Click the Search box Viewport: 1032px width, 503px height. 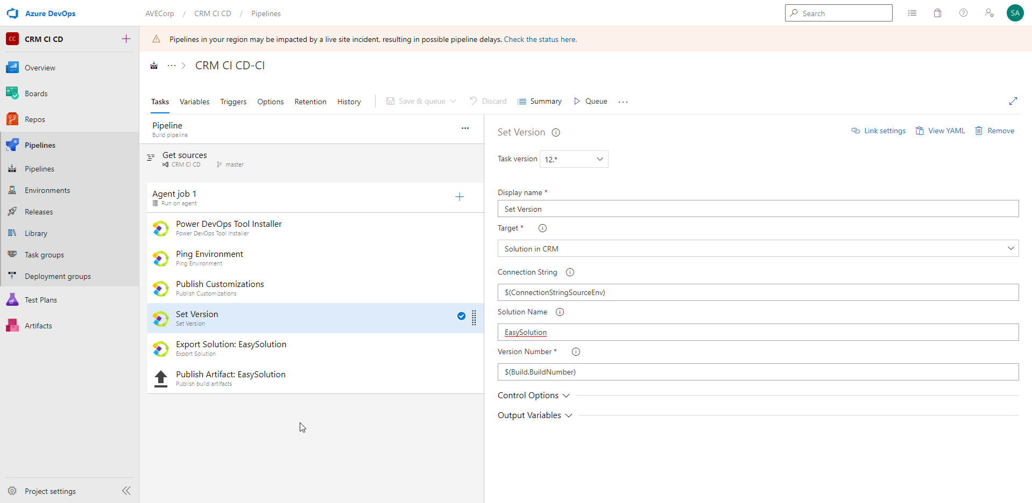point(838,13)
